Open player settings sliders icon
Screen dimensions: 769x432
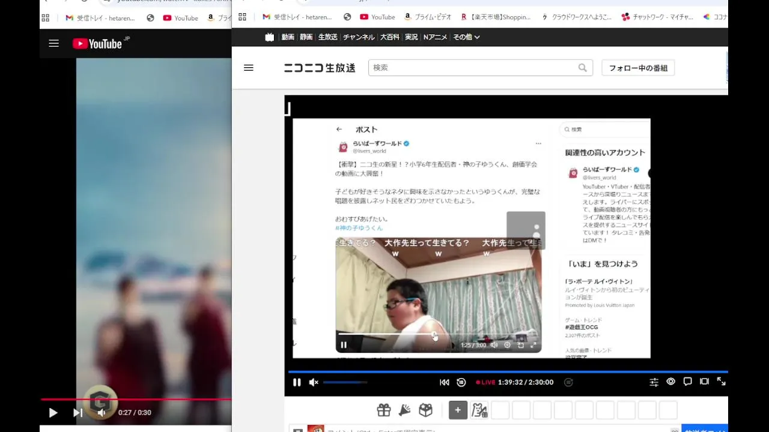(x=654, y=382)
